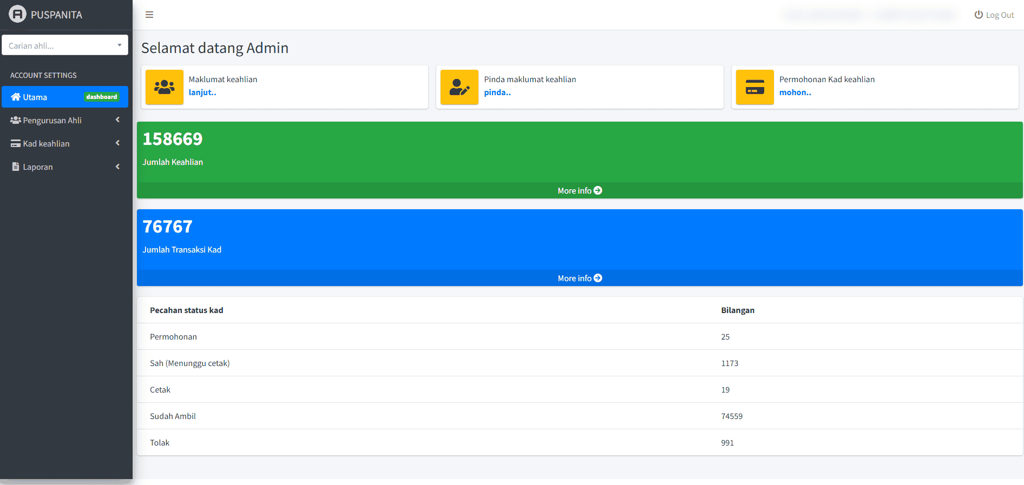Select Utama dashboard in sidebar
This screenshot has height=485, width=1024.
click(x=65, y=97)
